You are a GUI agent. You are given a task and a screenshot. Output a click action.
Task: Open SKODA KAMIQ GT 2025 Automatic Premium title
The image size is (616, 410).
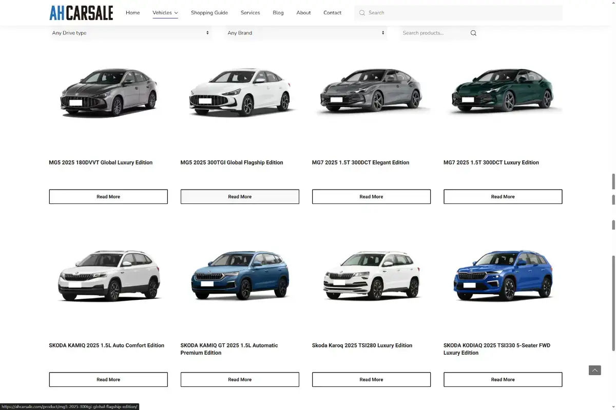point(229,349)
